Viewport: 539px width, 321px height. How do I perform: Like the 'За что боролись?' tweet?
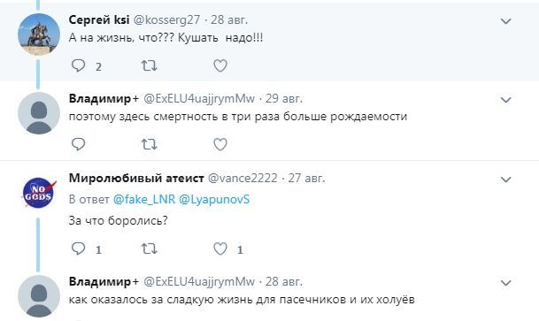220,248
